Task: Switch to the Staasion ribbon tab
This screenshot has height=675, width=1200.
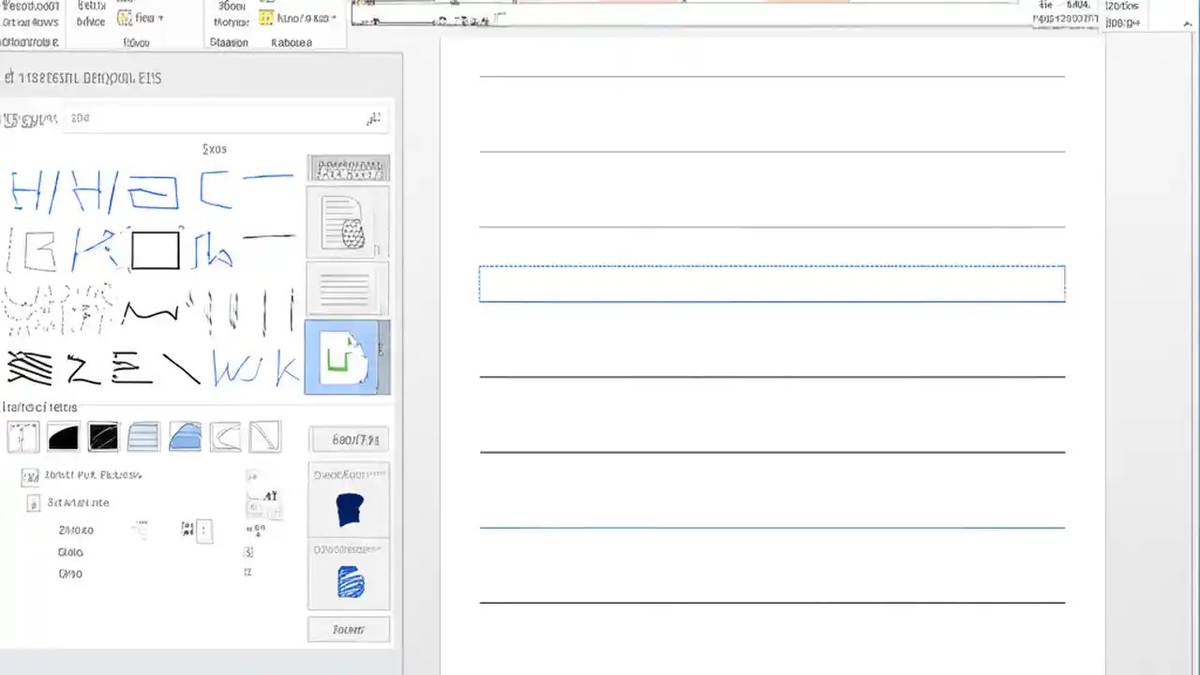Action: (x=228, y=42)
